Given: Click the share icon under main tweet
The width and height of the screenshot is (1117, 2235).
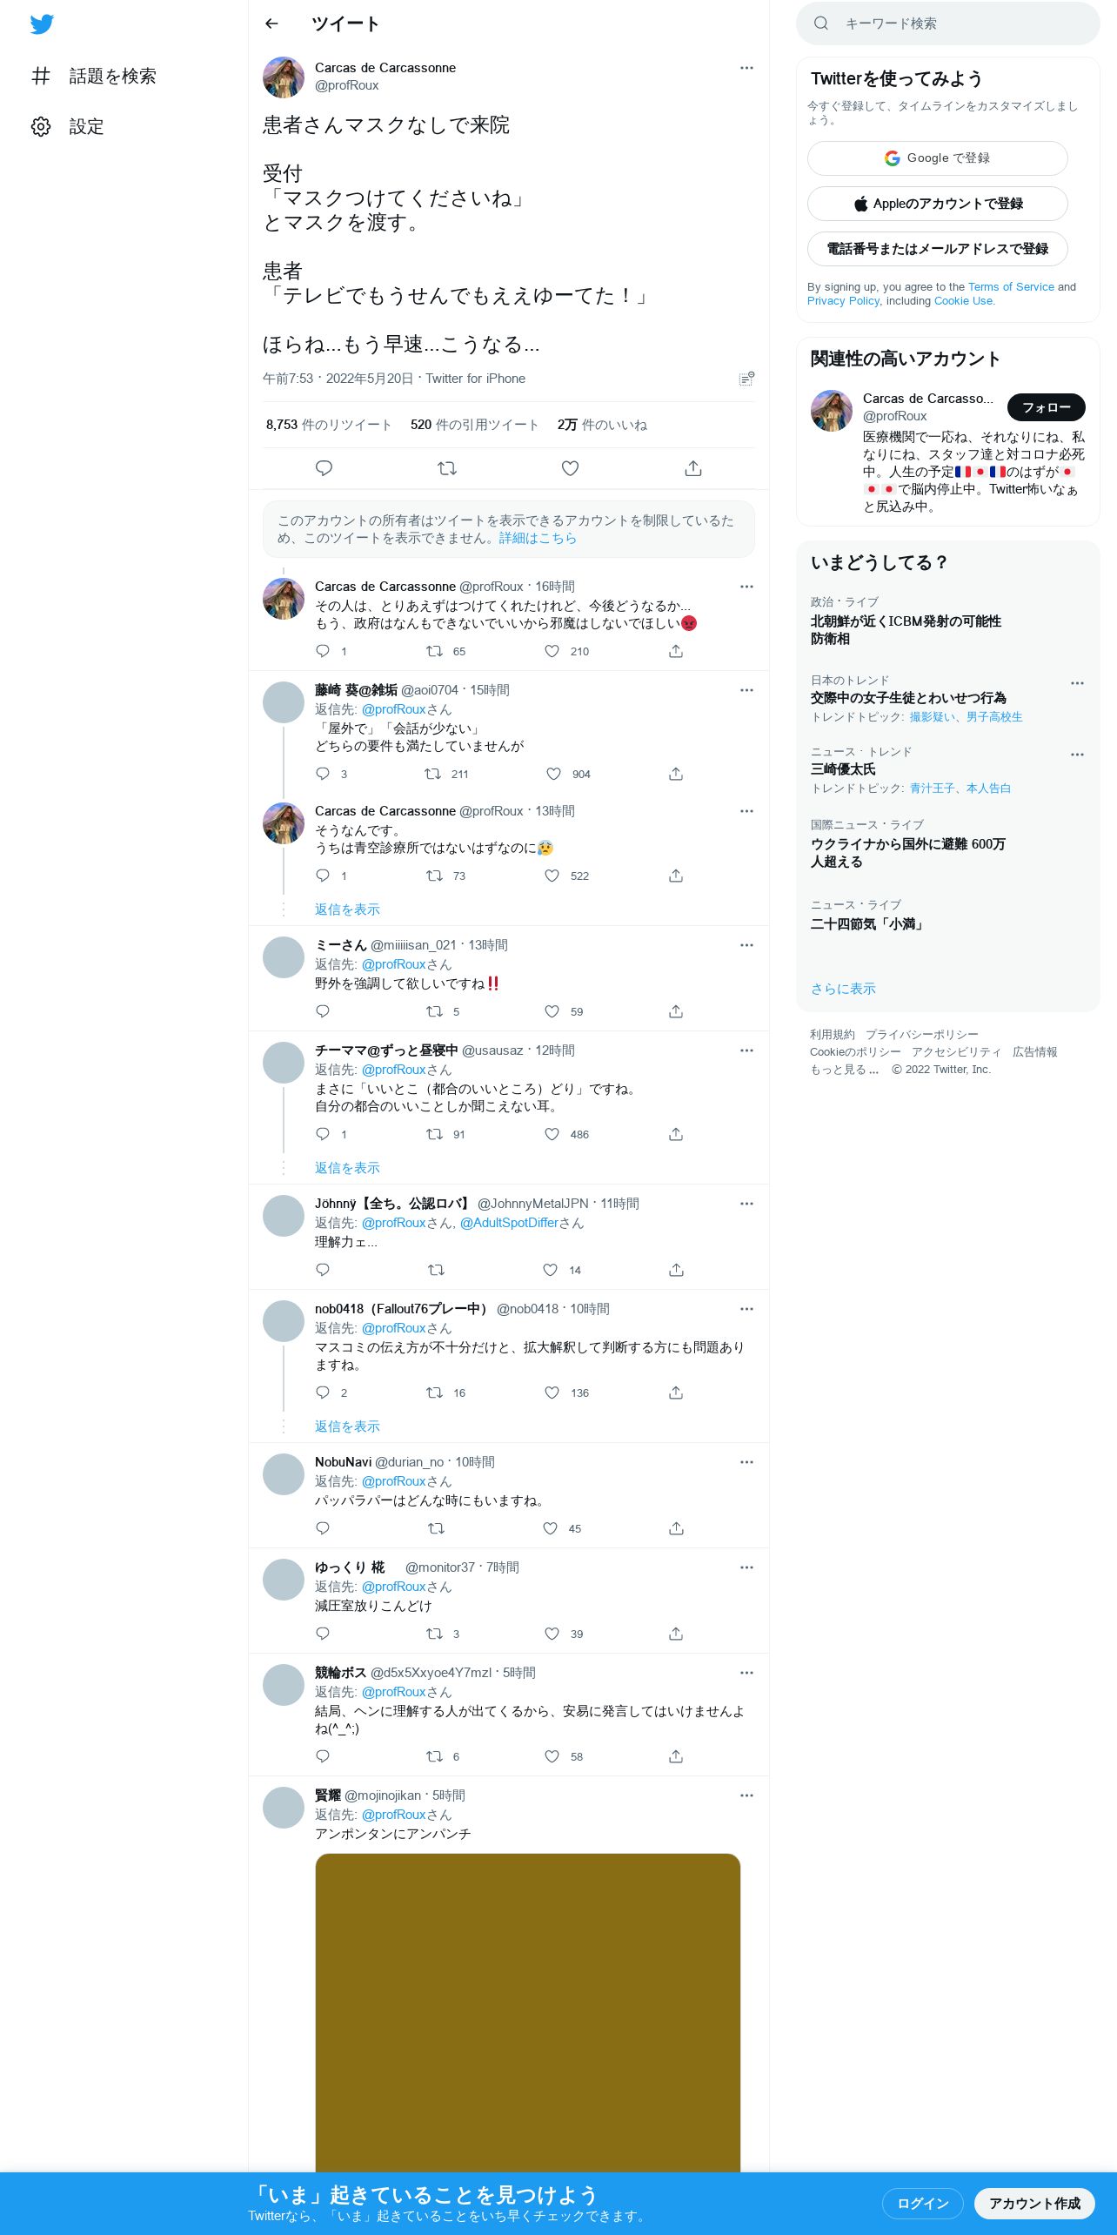Looking at the screenshot, I should pyautogui.click(x=693, y=468).
